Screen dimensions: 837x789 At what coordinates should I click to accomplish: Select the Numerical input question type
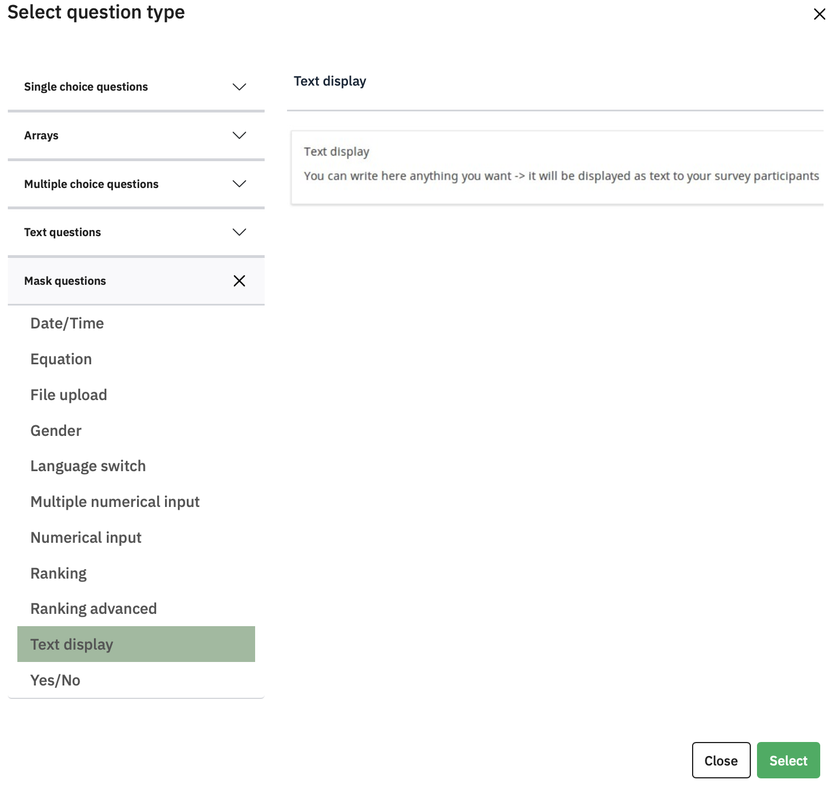(x=86, y=538)
